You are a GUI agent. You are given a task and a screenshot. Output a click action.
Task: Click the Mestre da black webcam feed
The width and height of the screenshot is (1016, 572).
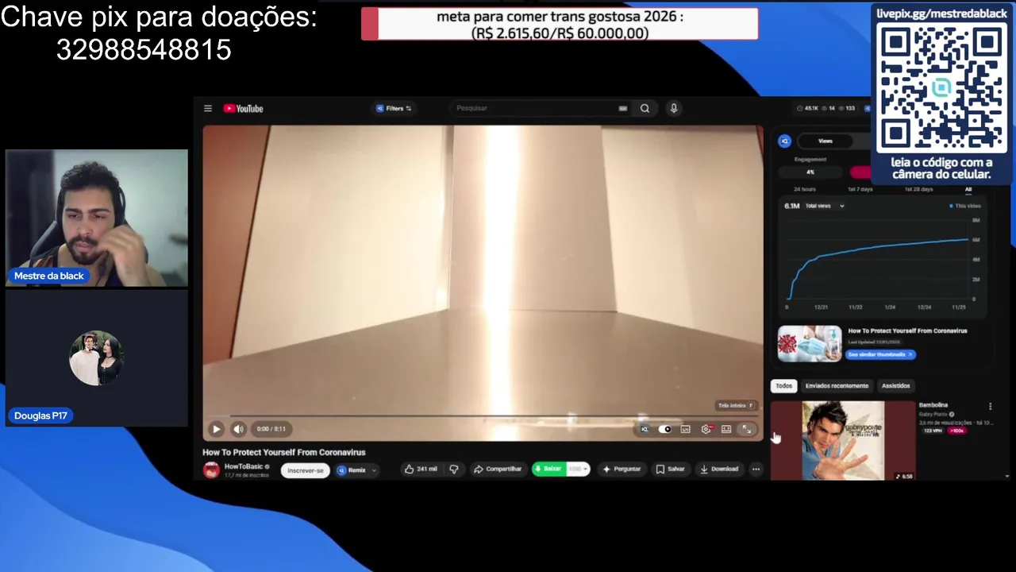[97, 218]
